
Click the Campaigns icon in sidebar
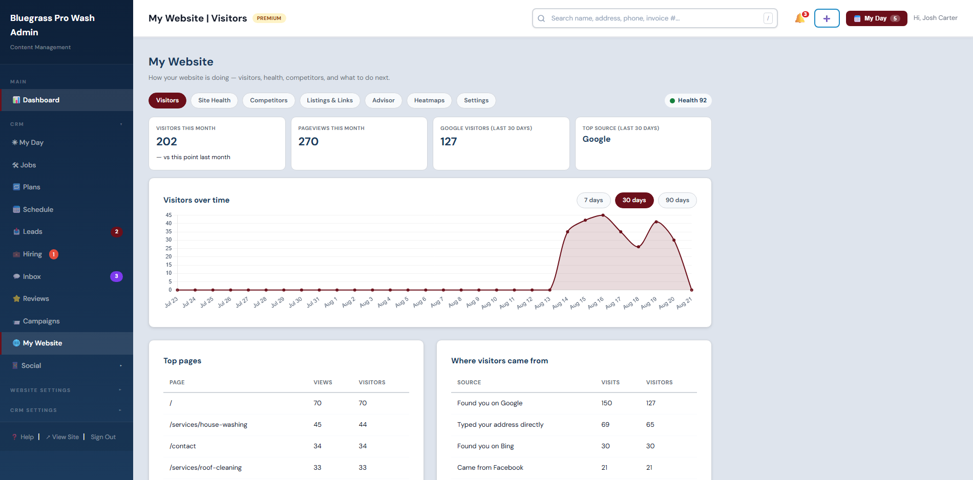pyautogui.click(x=16, y=321)
